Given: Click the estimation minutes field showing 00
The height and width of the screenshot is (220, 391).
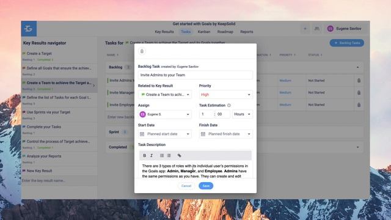Looking at the screenshot, I should point(222,114).
